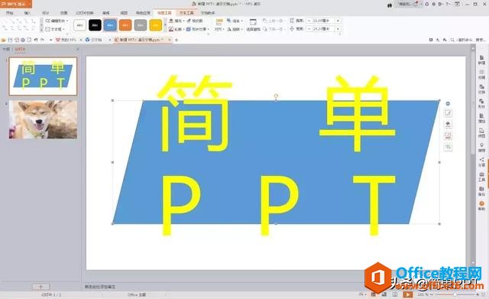Open the 旋转 rotate dropdown

click(235, 29)
